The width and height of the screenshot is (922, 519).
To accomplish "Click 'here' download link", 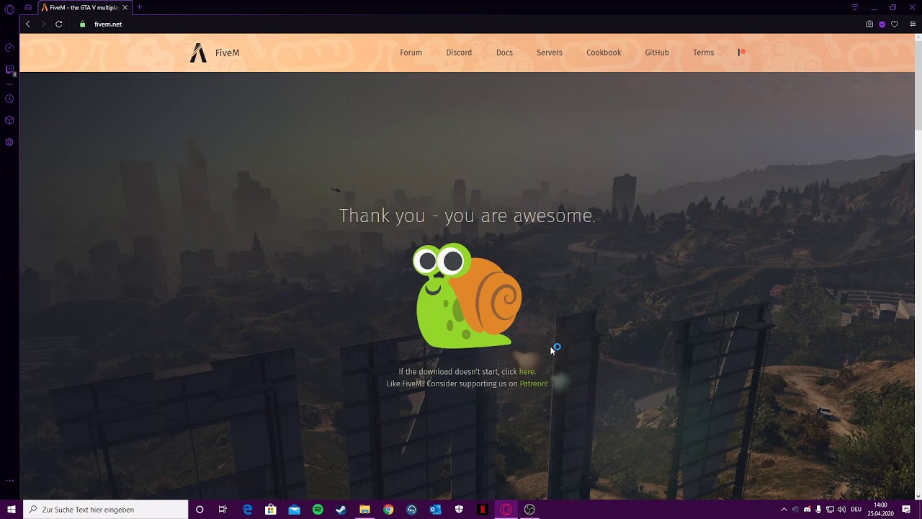I will pyautogui.click(x=527, y=372).
